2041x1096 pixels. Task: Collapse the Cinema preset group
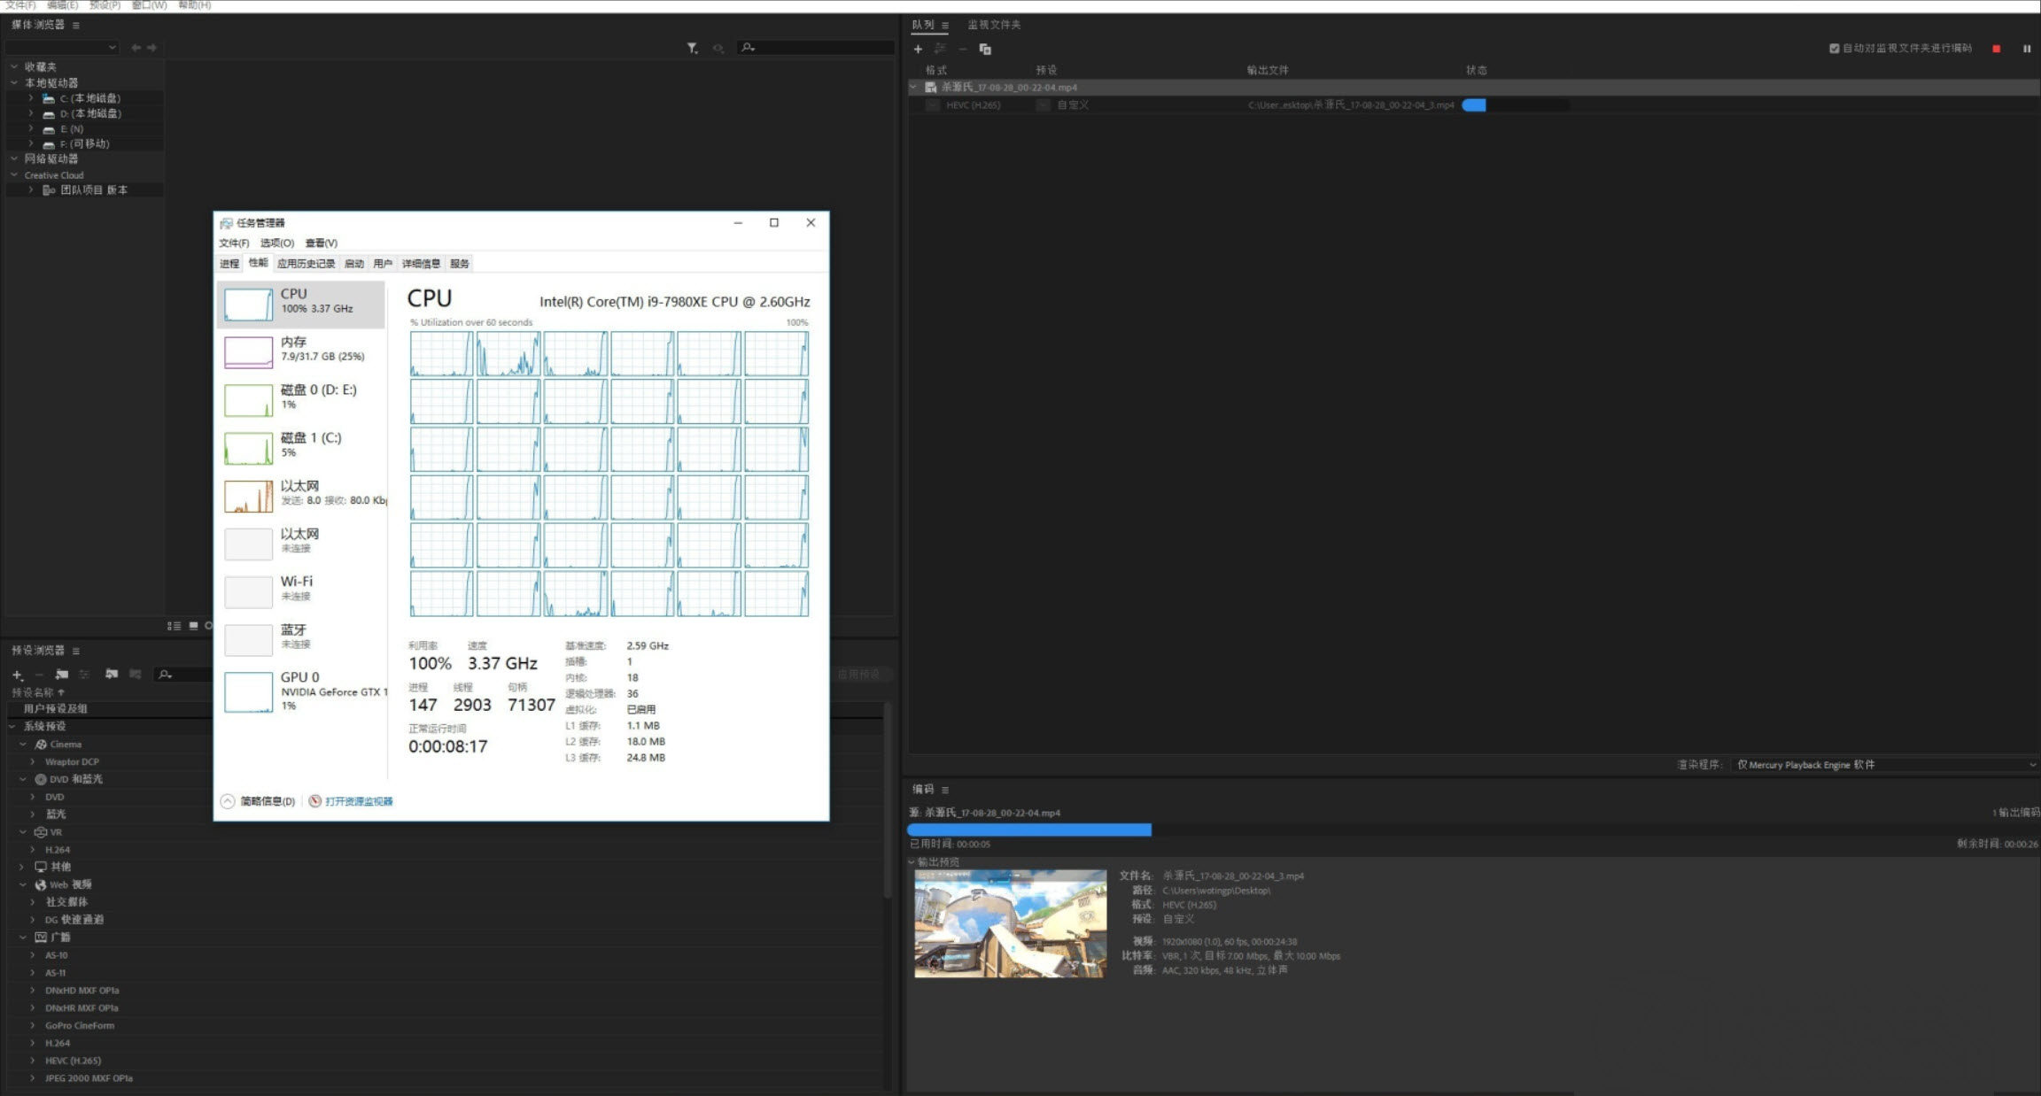pos(23,745)
